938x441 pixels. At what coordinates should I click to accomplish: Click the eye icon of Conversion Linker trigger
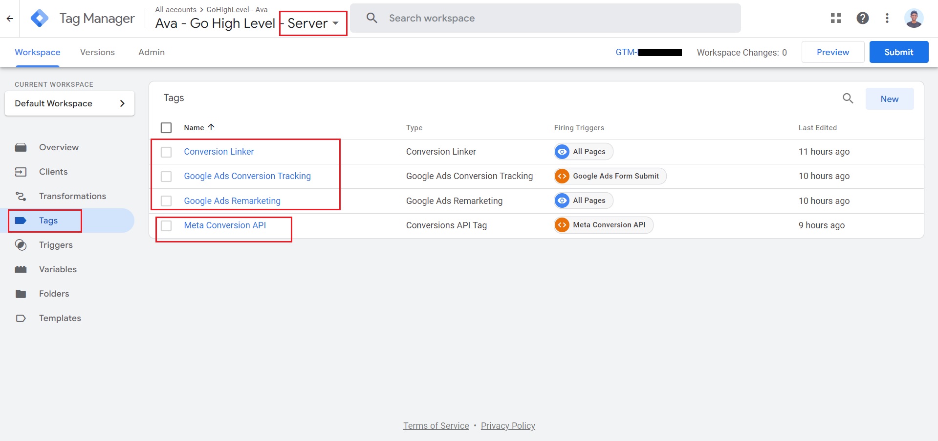pos(562,152)
